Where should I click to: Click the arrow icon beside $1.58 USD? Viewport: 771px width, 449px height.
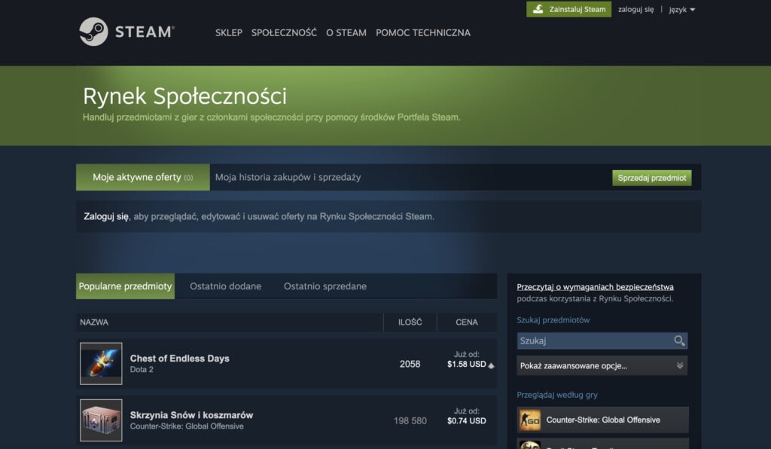[x=491, y=365]
